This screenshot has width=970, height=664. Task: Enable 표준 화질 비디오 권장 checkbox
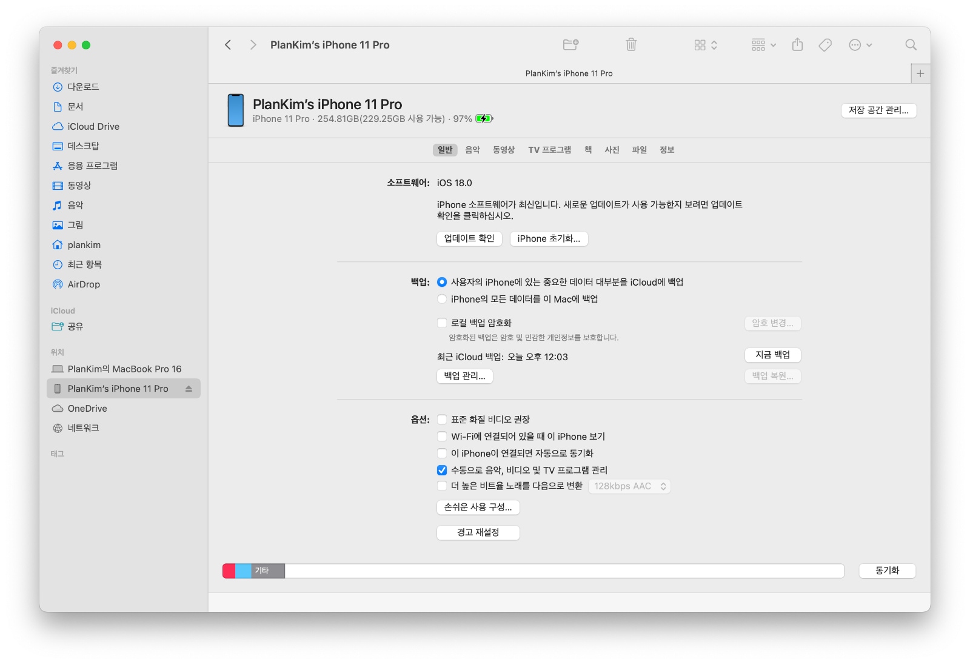442,419
